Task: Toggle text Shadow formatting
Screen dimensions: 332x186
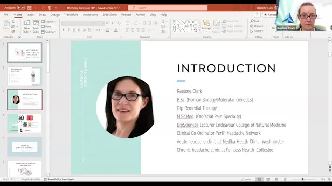Action: point(79,30)
